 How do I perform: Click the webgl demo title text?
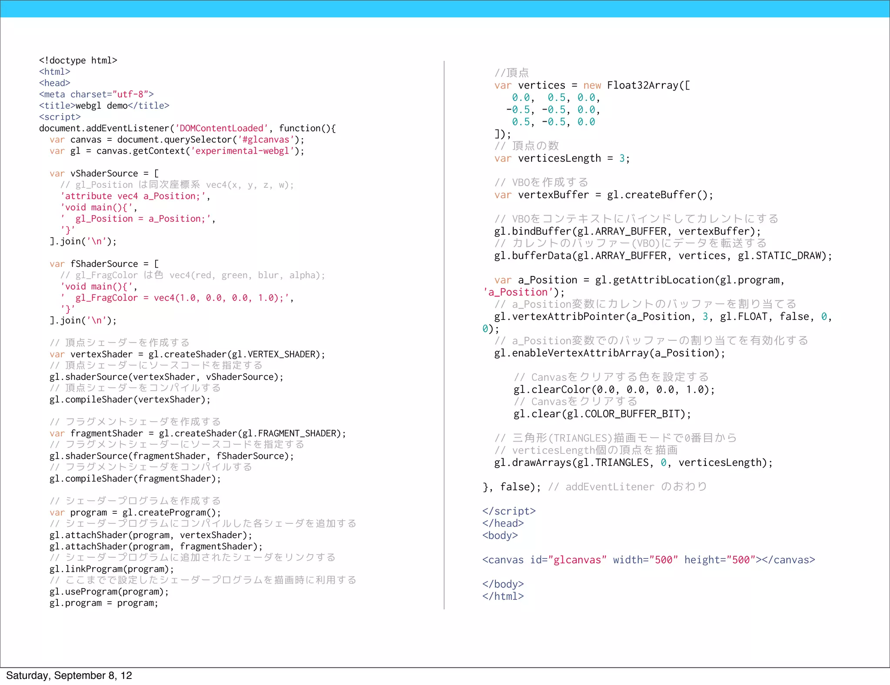pyautogui.click(x=101, y=106)
